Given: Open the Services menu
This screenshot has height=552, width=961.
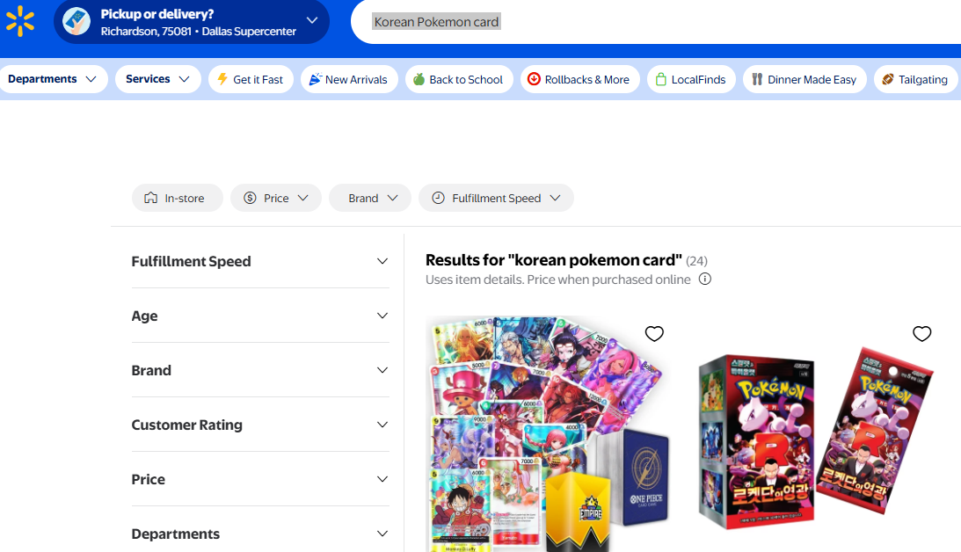Looking at the screenshot, I should [x=157, y=79].
